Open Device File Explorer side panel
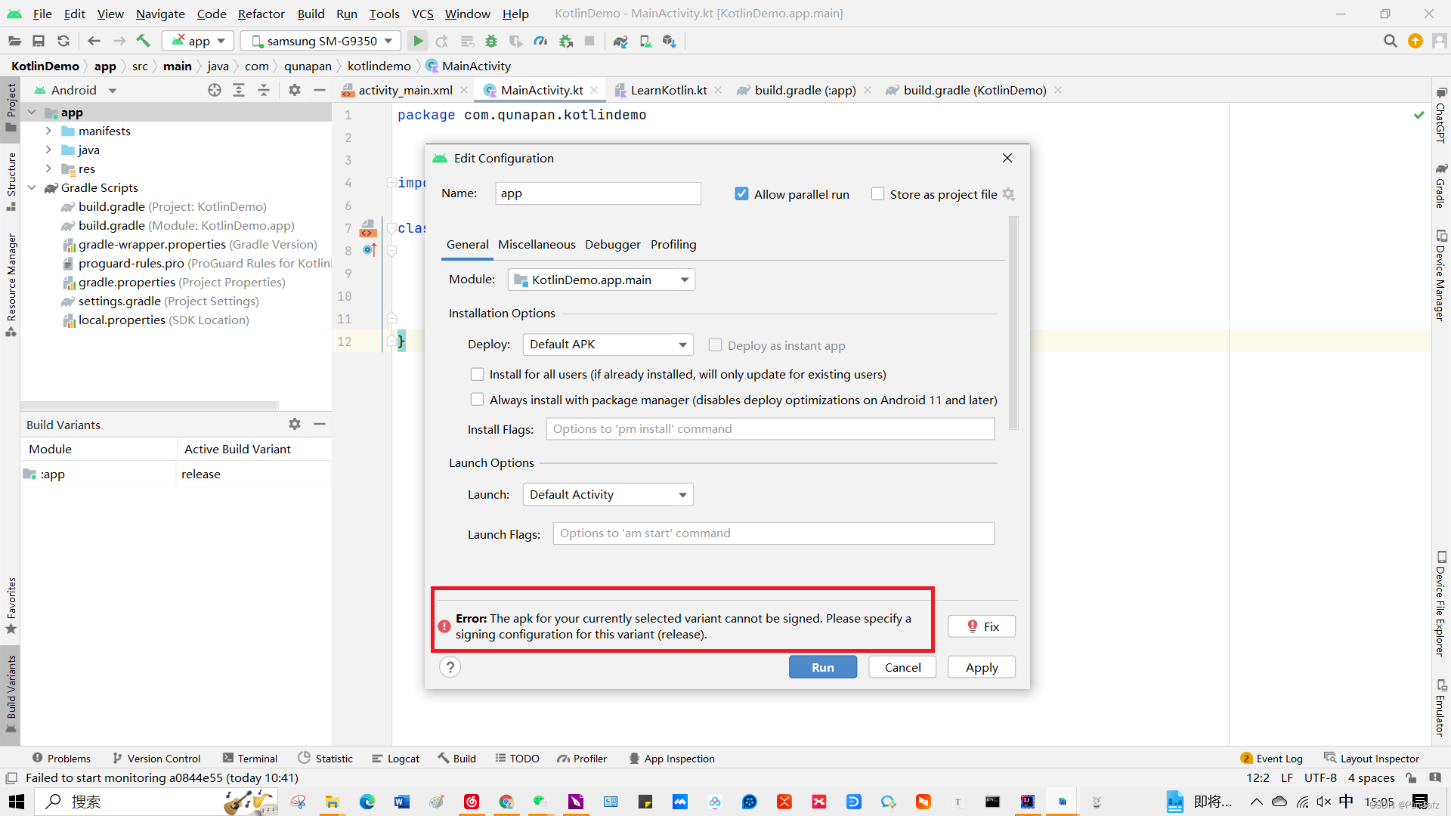Image resolution: width=1451 pixels, height=816 pixels. point(1440,604)
